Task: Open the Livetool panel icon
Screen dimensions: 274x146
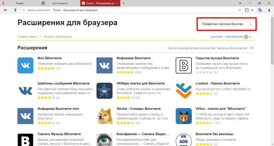Action: pyautogui.click(x=184, y=91)
